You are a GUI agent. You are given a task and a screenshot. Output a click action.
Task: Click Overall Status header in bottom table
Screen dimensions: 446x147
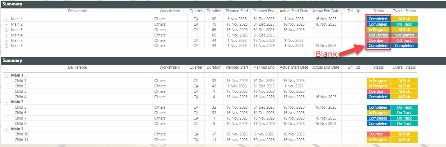tap(404, 67)
